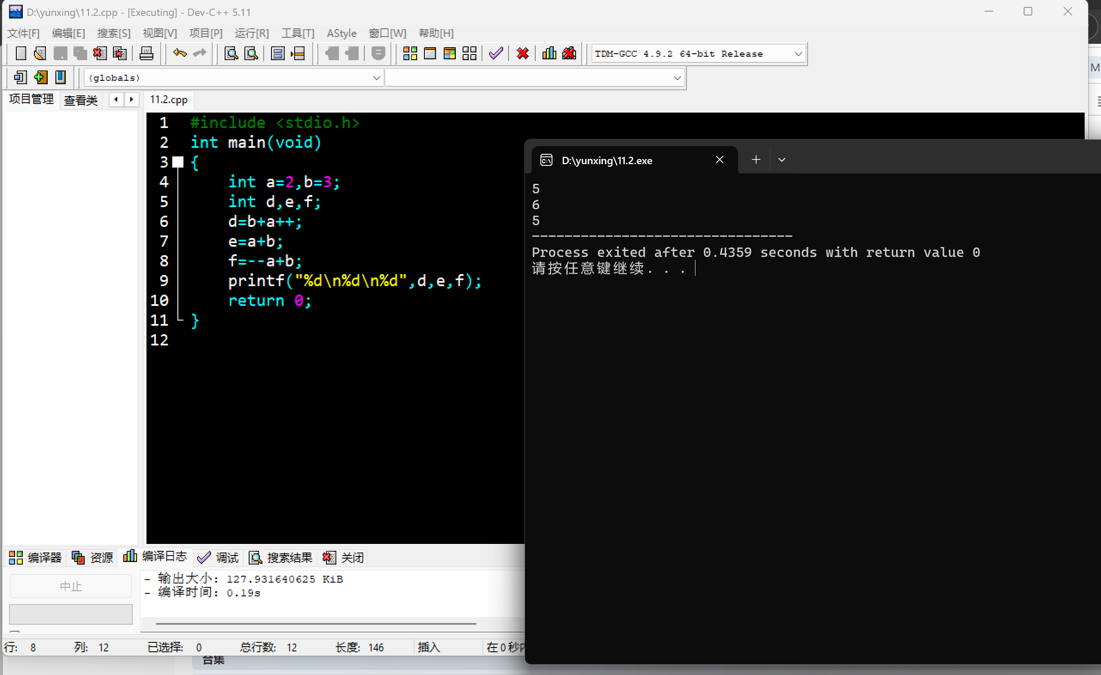This screenshot has width=1101, height=675.
Task: Open the terminal tab dropdown chevron
Action: (x=781, y=160)
